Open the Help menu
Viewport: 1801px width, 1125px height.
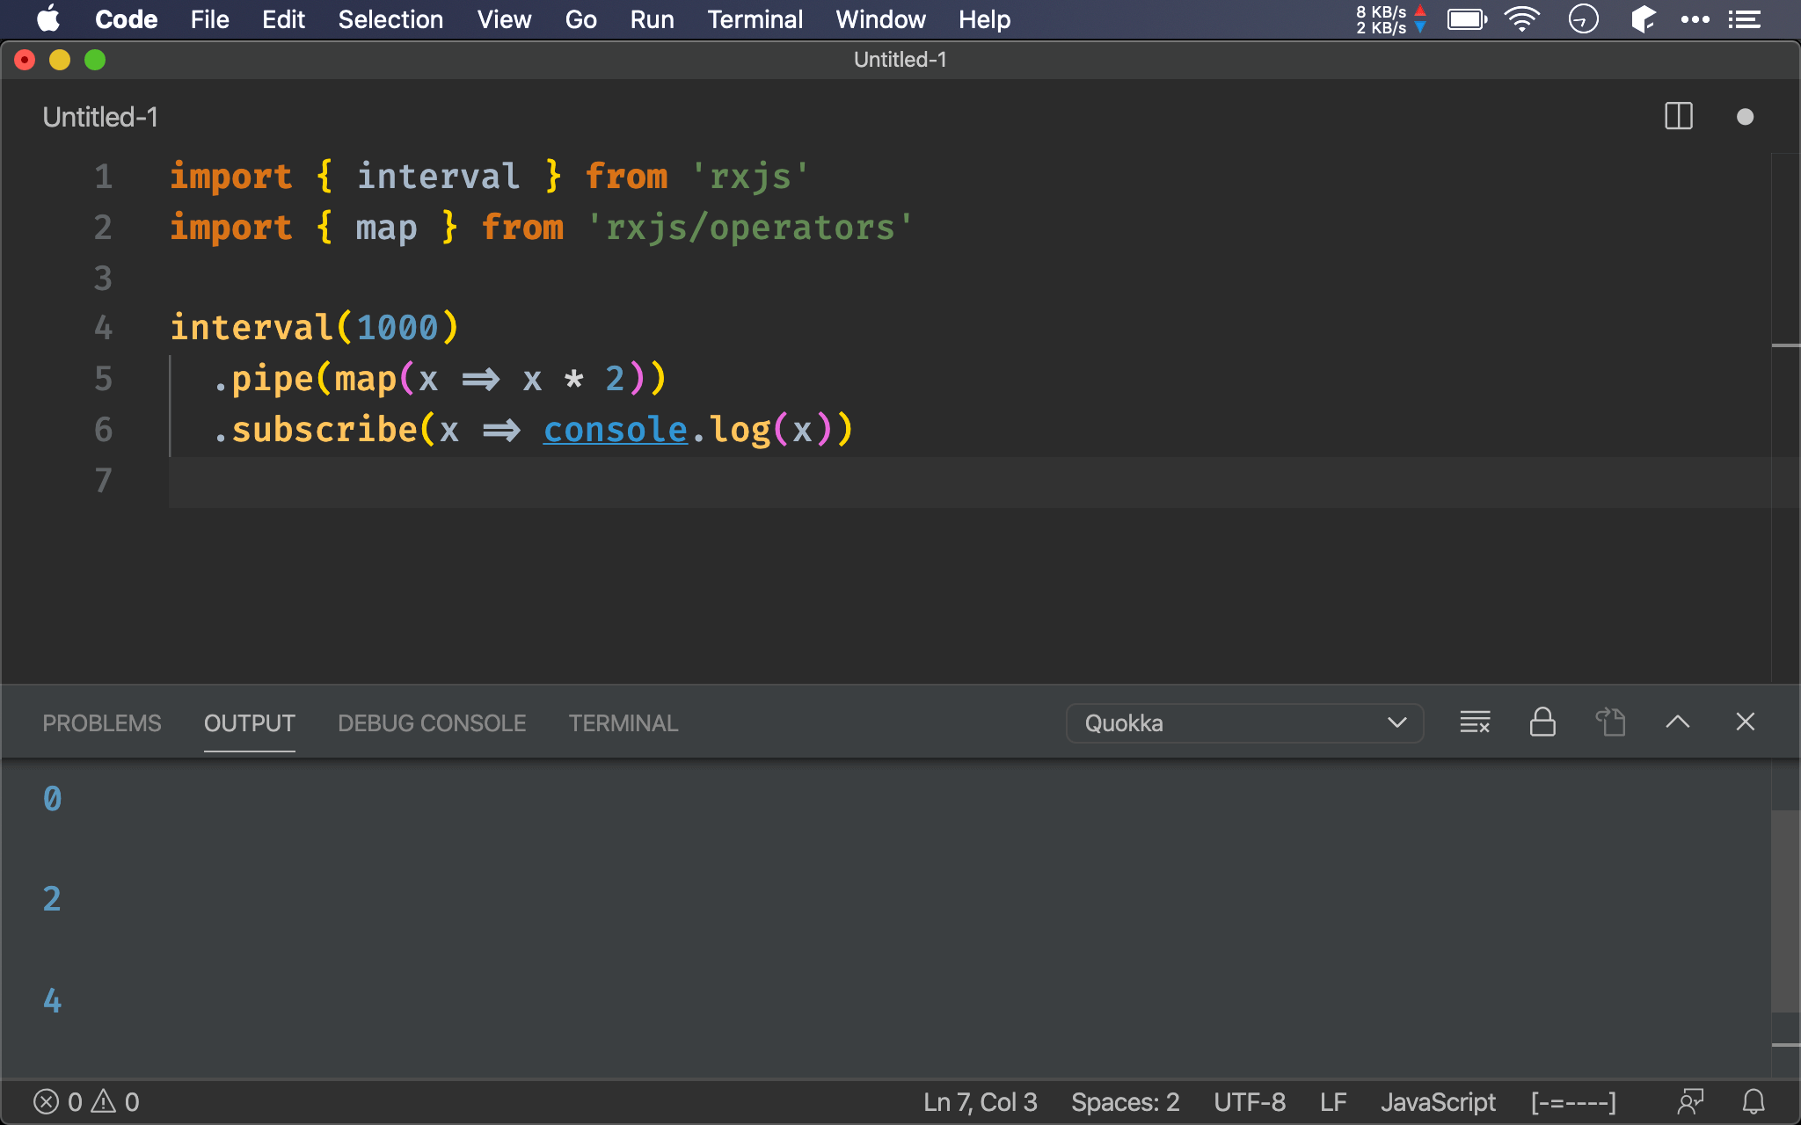[x=984, y=19]
